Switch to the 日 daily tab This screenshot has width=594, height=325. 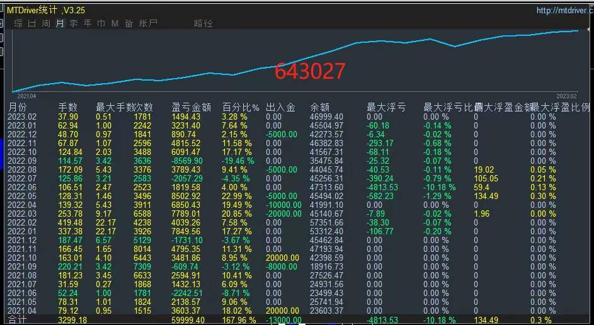pyautogui.click(x=32, y=23)
